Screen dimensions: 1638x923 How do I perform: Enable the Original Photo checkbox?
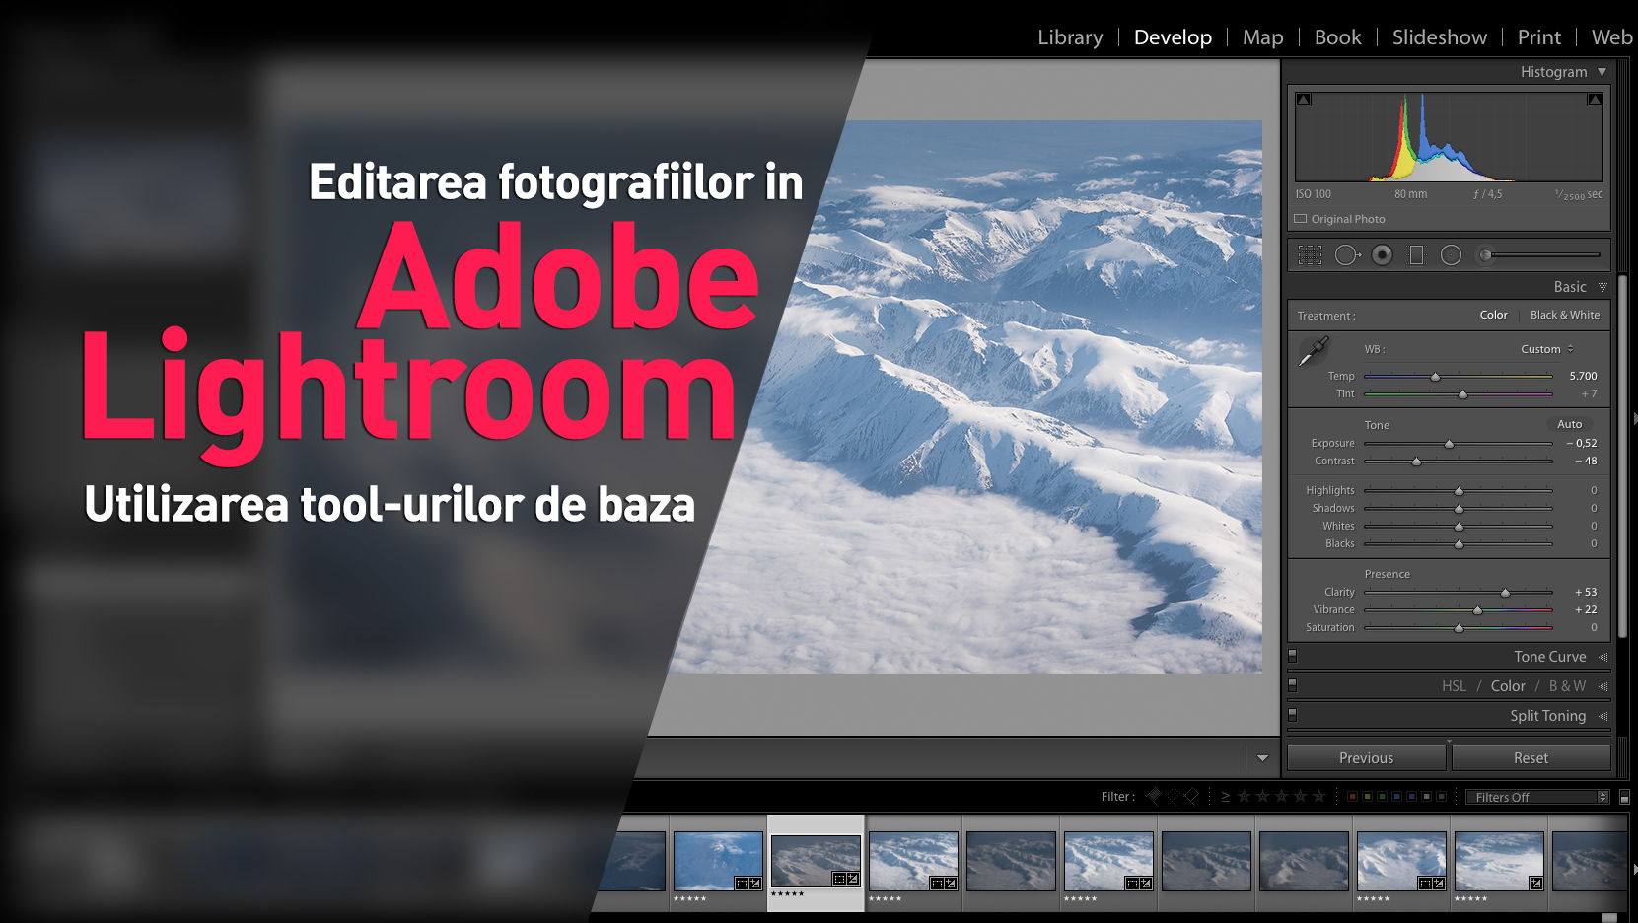pos(1301,219)
